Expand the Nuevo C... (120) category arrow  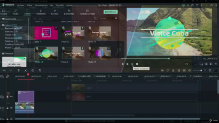point(26,48)
